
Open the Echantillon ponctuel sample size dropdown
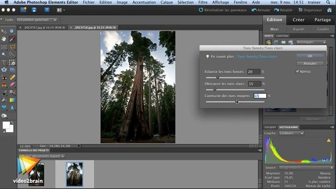coord(37,20)
